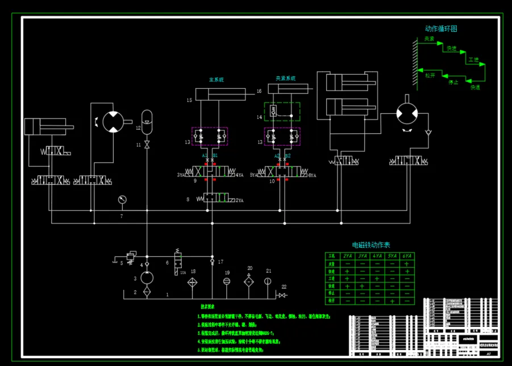This screenshot has height=366, width=512.
Task: Click the B2 port label above valve 10
Action: [288, 156]
